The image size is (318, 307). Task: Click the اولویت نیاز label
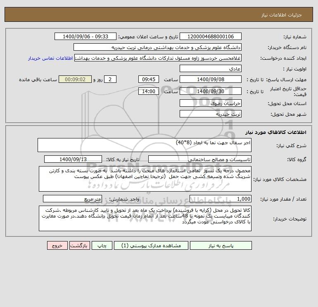coord(295,69)
